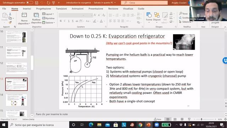Open change case Aa dropdown
This screenshot has width=227, height=128.
tap(88, 21)
